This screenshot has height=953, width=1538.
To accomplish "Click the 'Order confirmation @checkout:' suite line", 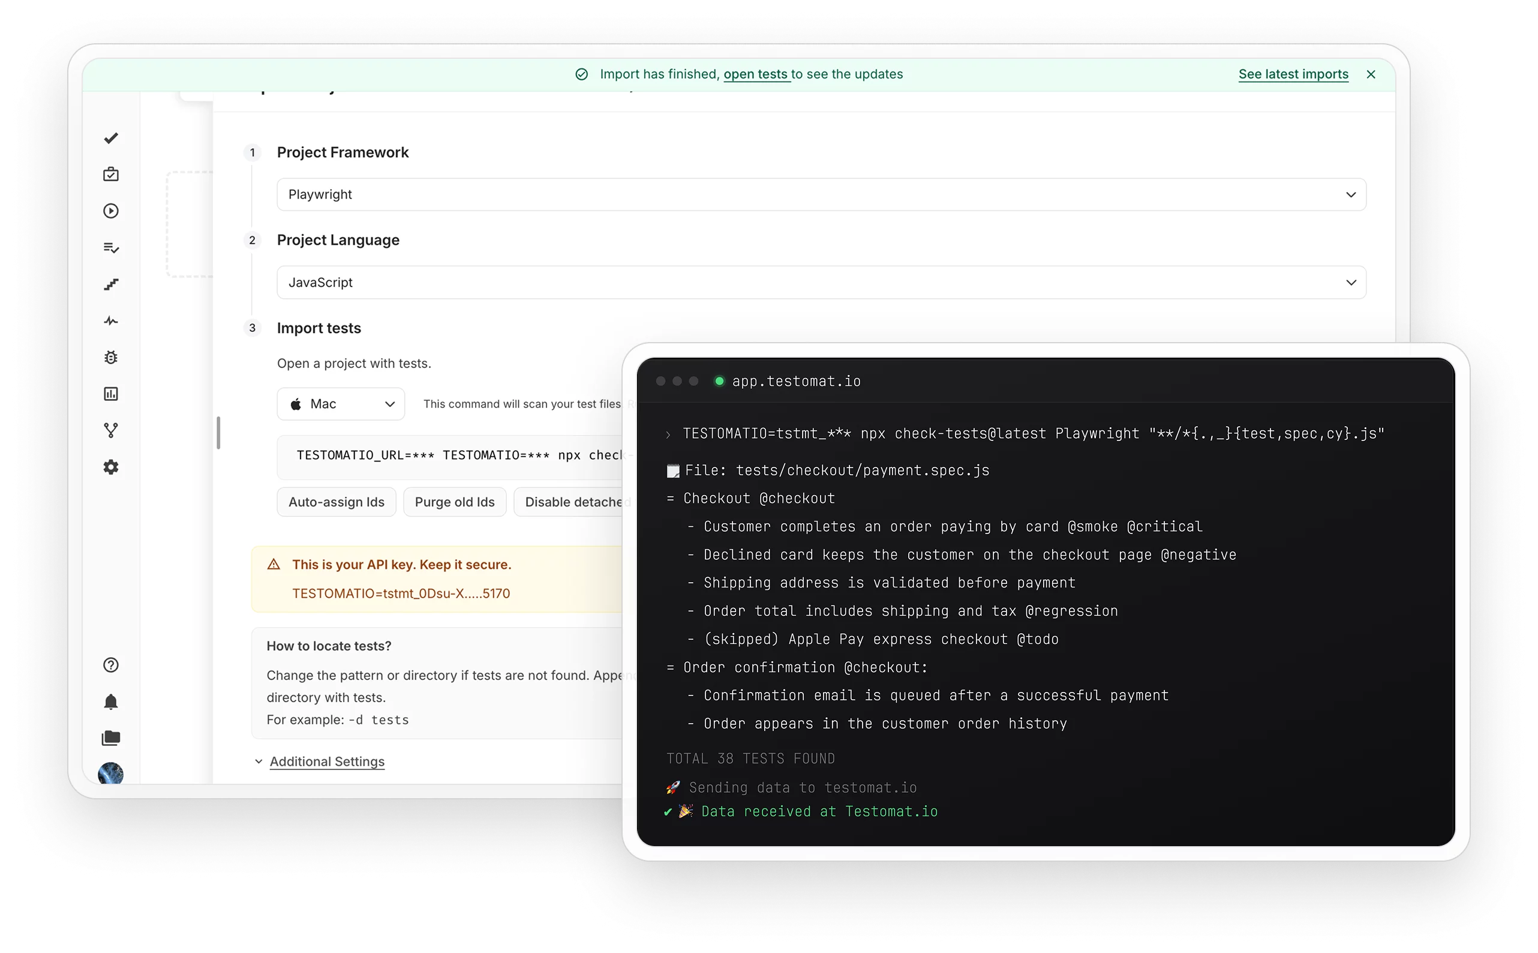I will 806,667.
